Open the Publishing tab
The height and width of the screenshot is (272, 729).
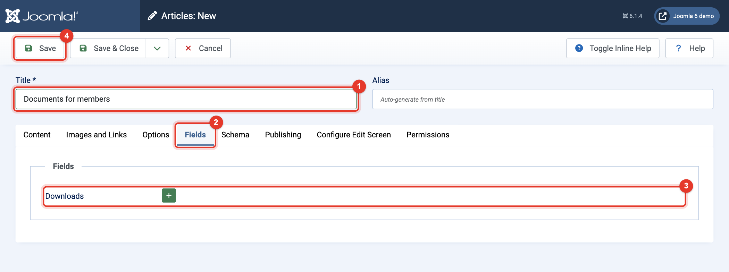283,135
